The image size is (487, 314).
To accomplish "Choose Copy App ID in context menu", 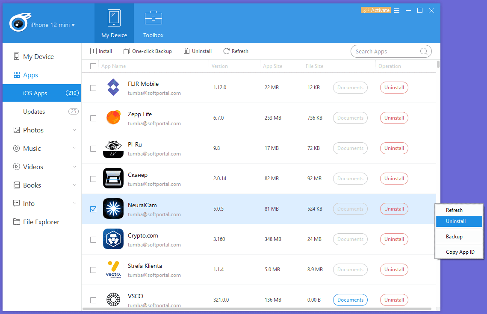I will click(x=459, y=252).
